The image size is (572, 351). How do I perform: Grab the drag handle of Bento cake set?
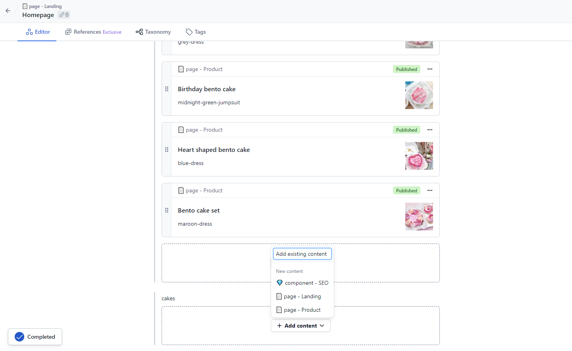[167, 210]
